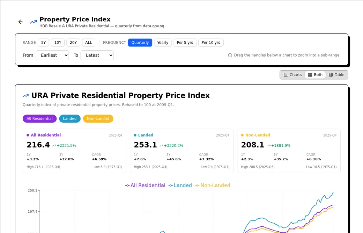Select the 10Y range
The width and height of the screenshot is (363, 233).
(x=58, y=43)
